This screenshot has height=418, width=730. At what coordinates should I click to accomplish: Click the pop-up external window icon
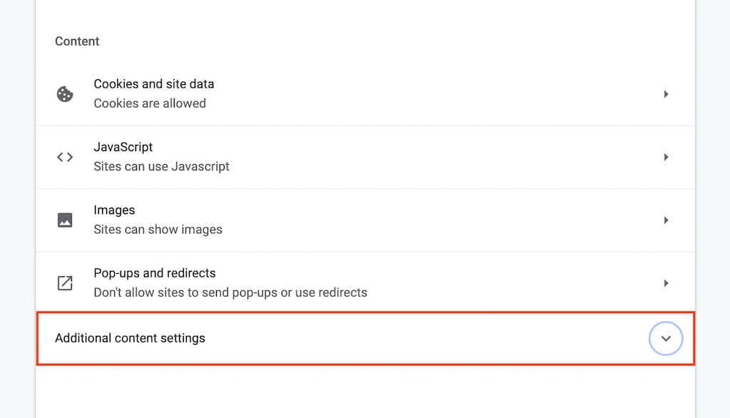click(x=65, y=283)
